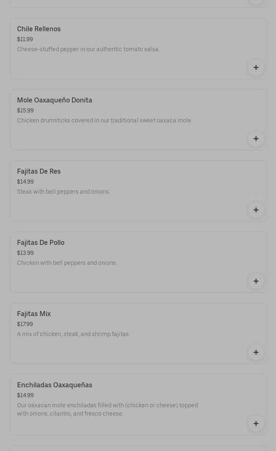Click the chicken drumsticks mole description

104,121
